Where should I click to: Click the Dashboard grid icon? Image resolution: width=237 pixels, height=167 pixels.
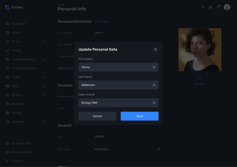(x=7, y=24)
